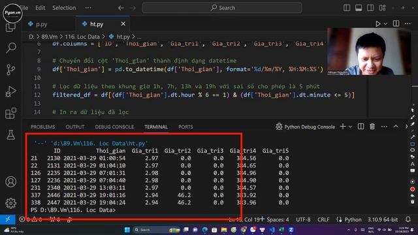Click Python Debug Console terminal label
418x235 pixels.
click(x=310, y=127)
